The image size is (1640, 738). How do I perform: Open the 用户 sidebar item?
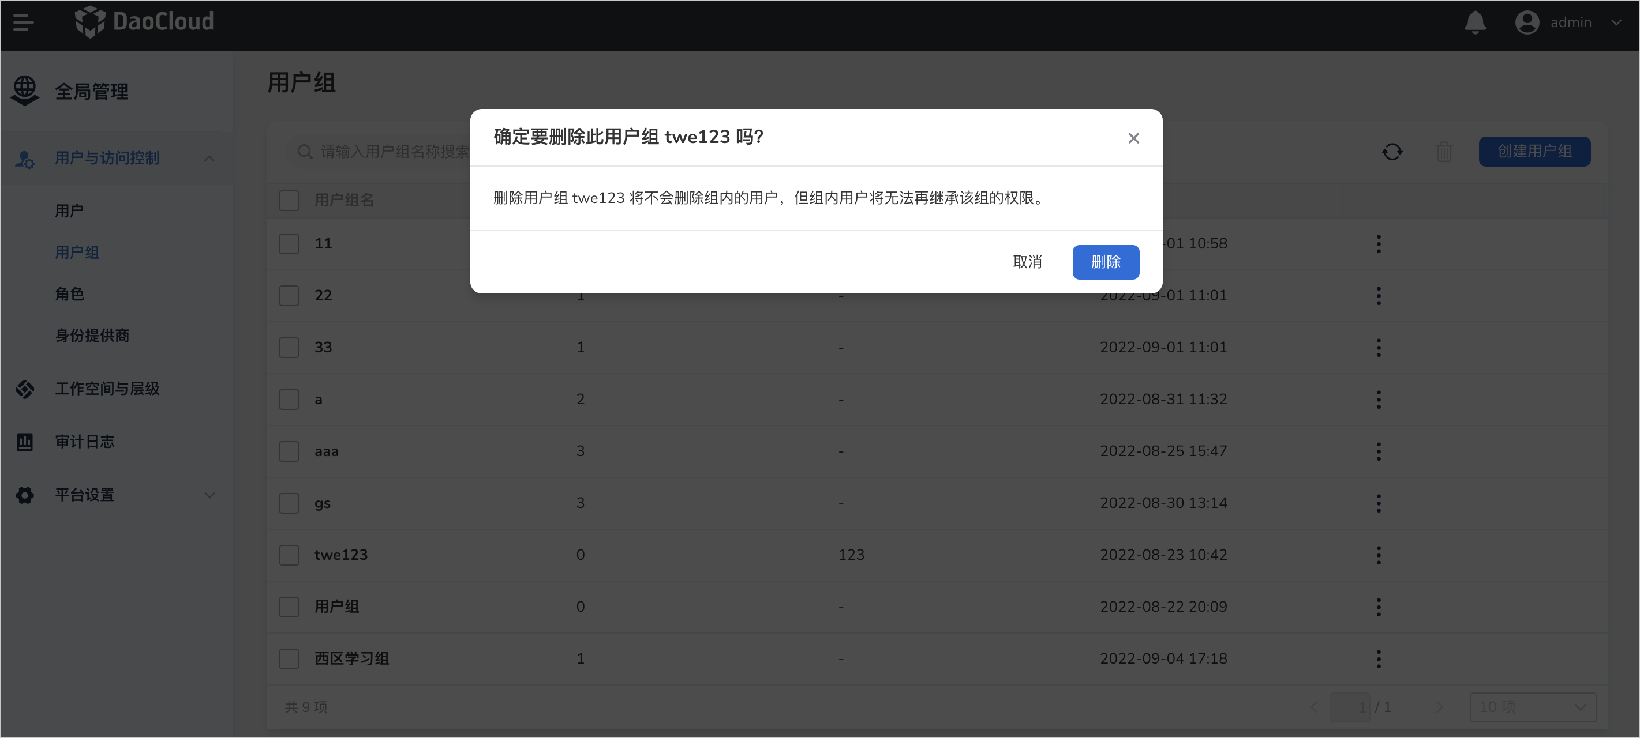coord(69,210)
